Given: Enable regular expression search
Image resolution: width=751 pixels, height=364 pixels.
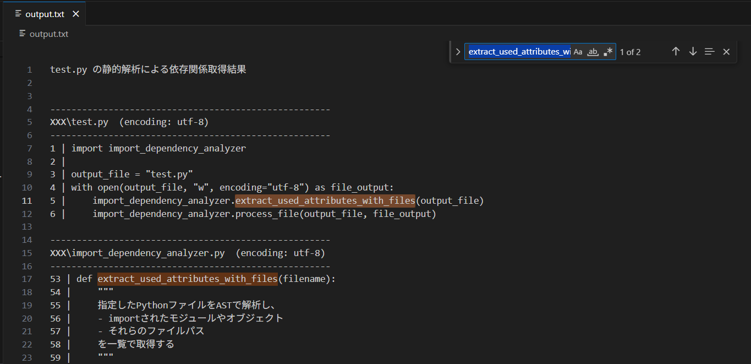Looking at the screenshot, I should pyautogui.click(x=608, y=52).
